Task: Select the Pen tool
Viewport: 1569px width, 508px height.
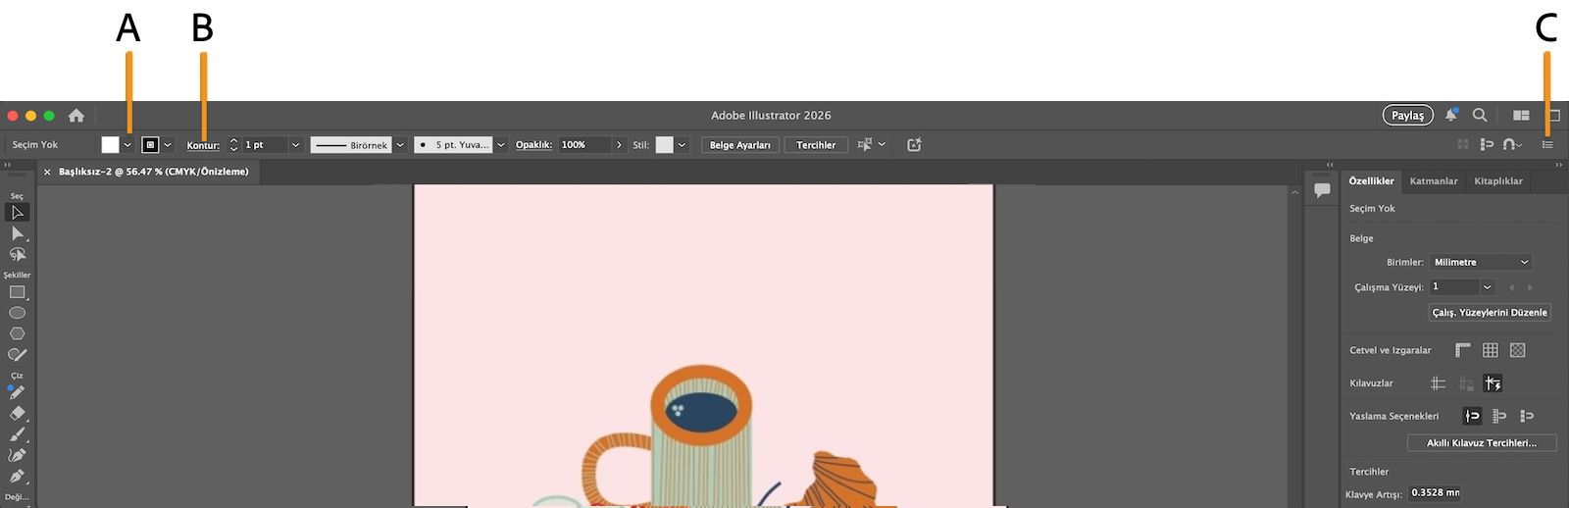Action: tap(17, 477)
